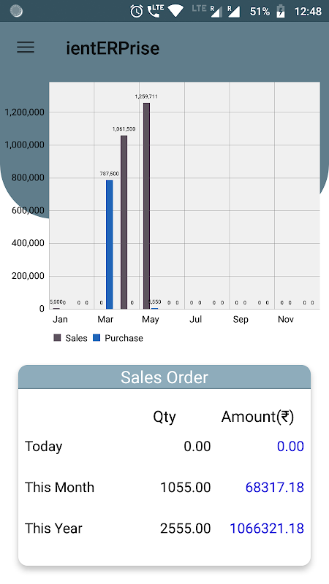Select the This Month row label
This screenshot has width=329, height=584.
[x=59, y=487]
